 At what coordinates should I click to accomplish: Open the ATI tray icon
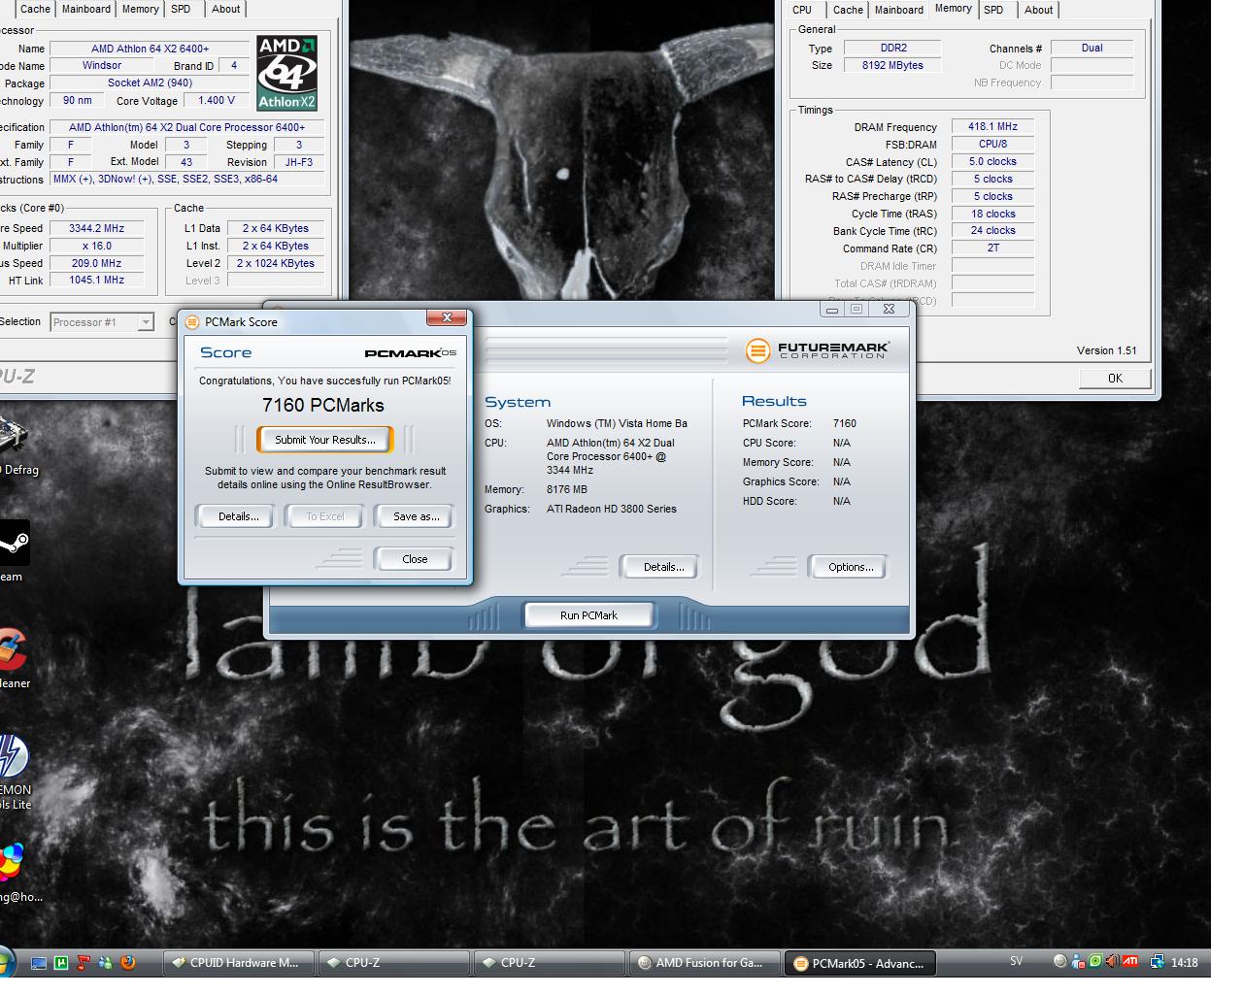(1130, 962)
